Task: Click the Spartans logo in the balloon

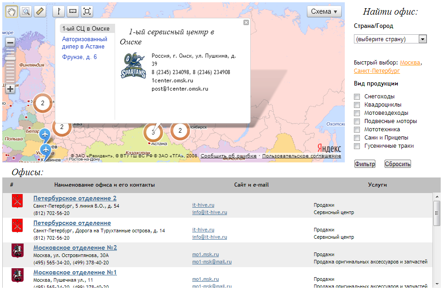Action: [133, 65]
